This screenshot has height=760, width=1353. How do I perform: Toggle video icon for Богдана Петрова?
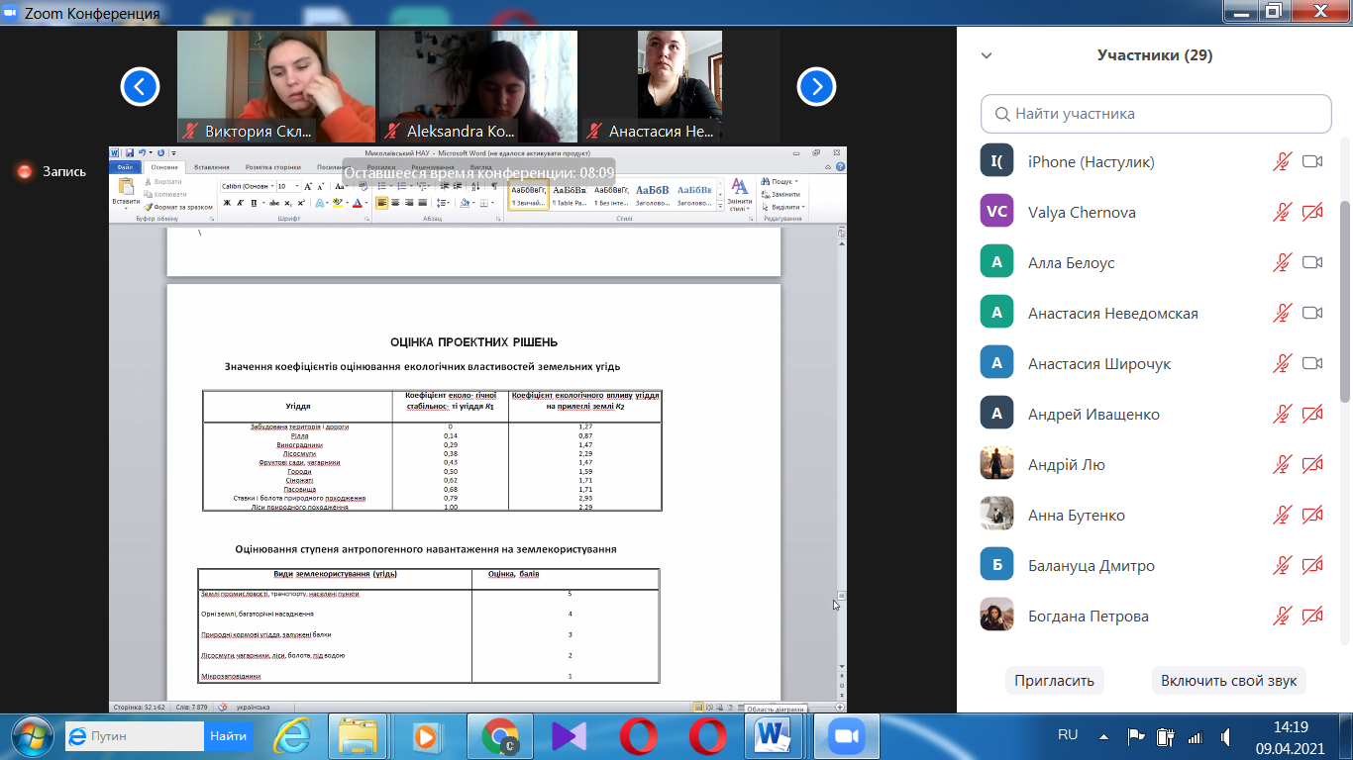pyautogui.click(x=1312, y=616)
